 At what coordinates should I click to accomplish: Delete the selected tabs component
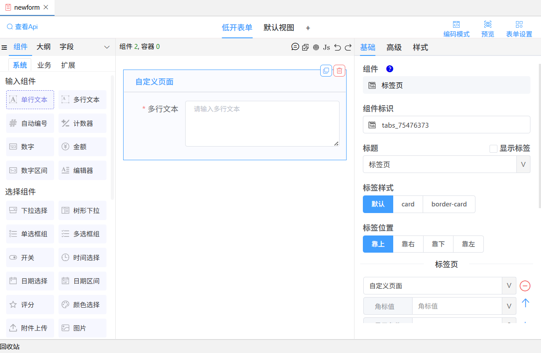pos(339,70)
